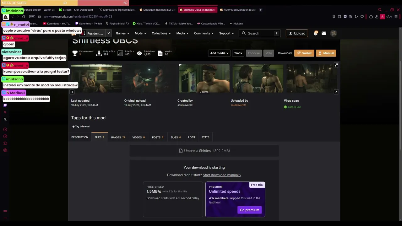Open the Videos tab
This screenshot has width=402, height=226.
click(x=139, y=137)
